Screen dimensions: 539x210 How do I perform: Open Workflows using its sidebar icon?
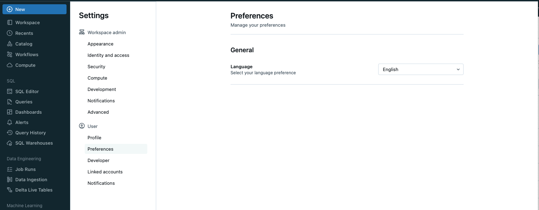point(10,54)
